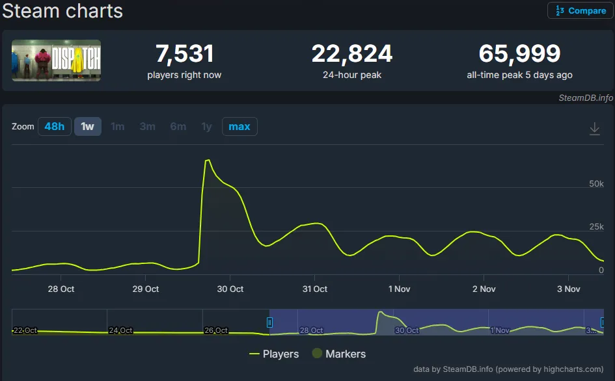Click the 22 Oct label in navigator

pyautogui.click(x=26, y=330)
